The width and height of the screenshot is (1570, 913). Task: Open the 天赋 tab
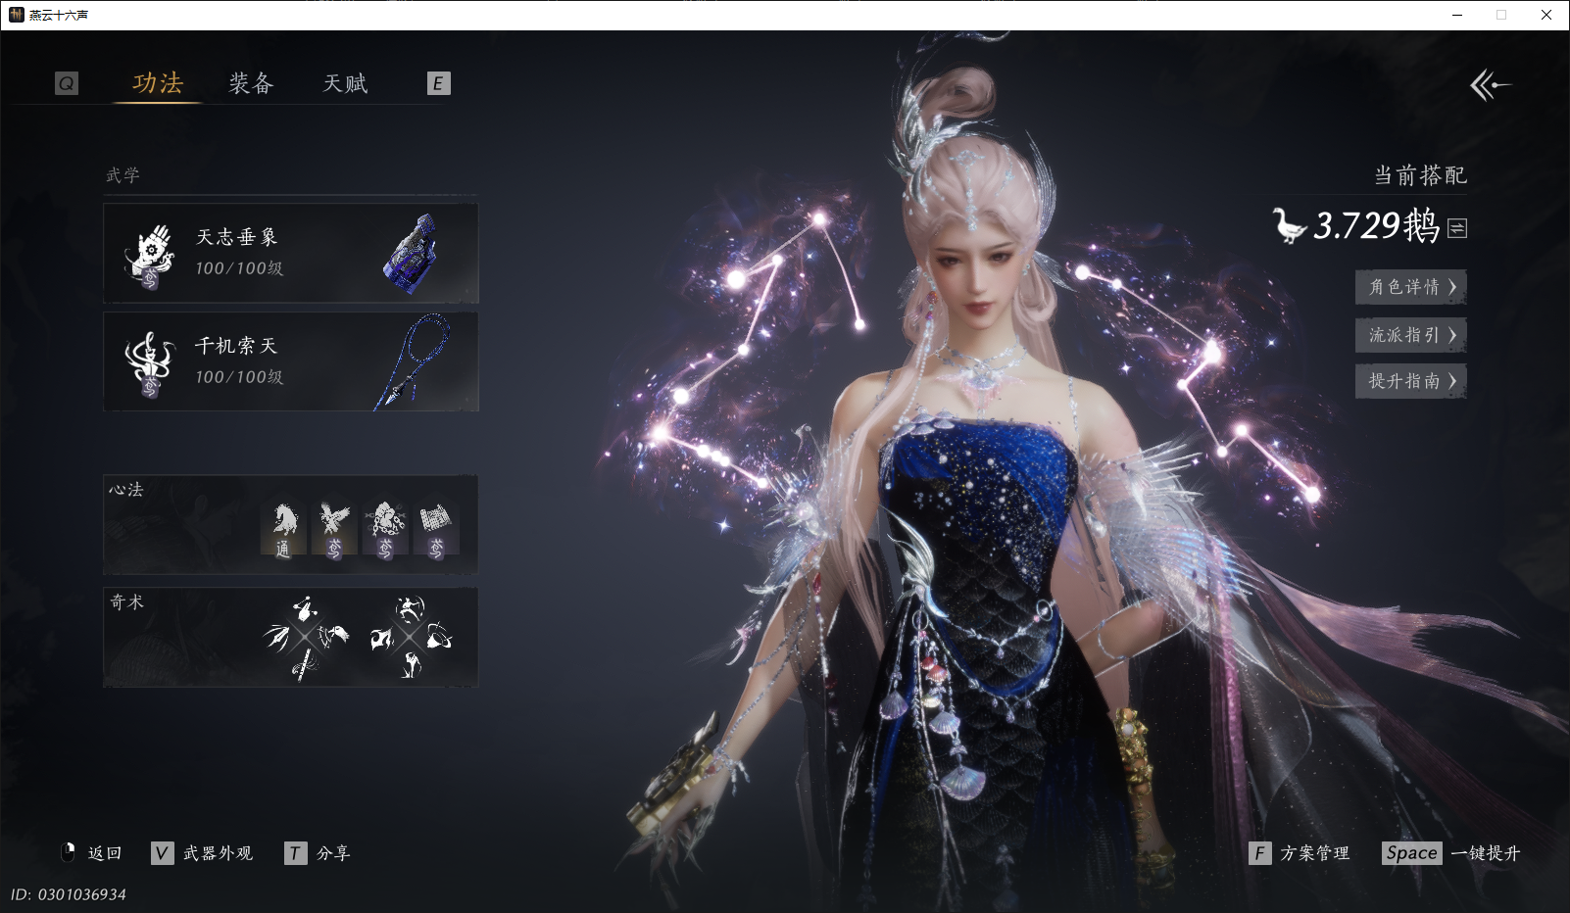345,83
